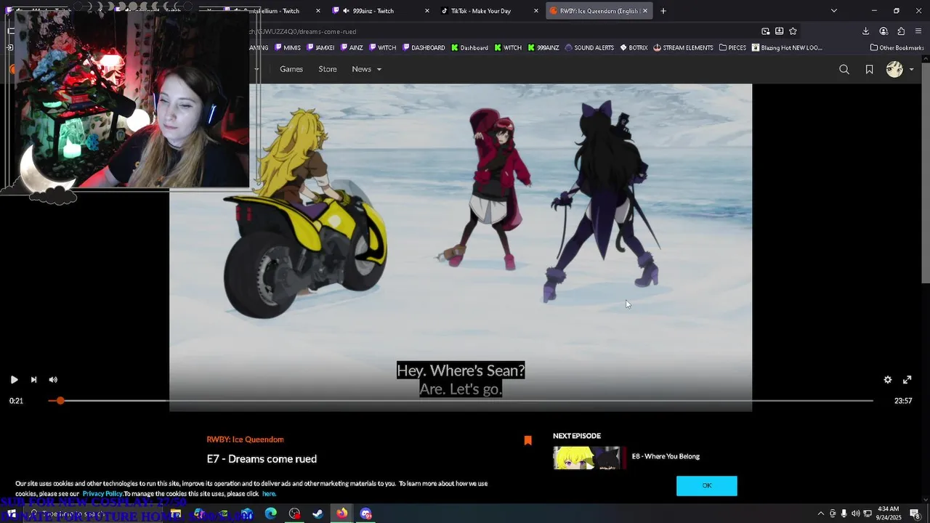Open the Crunchyroll watchlist bookmark icon
Screen dimensions: 930x523
tap(869, 69)
